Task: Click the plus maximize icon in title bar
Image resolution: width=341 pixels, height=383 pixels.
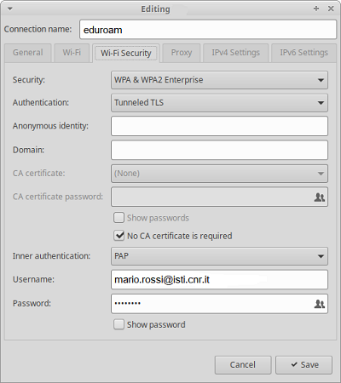Action: tap(316, 9)
